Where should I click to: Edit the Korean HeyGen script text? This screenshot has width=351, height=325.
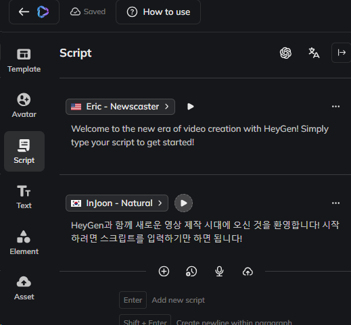[x=205, y=232]
